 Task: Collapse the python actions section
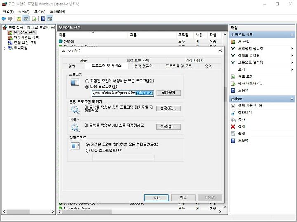click(292, 99)
